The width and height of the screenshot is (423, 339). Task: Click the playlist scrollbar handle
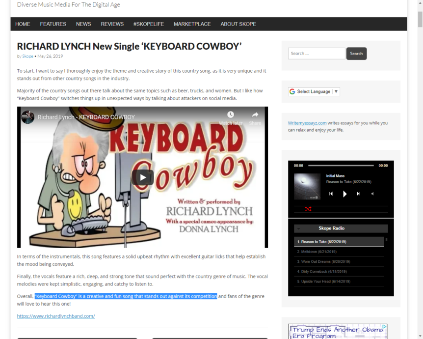(x=386, y=240)
